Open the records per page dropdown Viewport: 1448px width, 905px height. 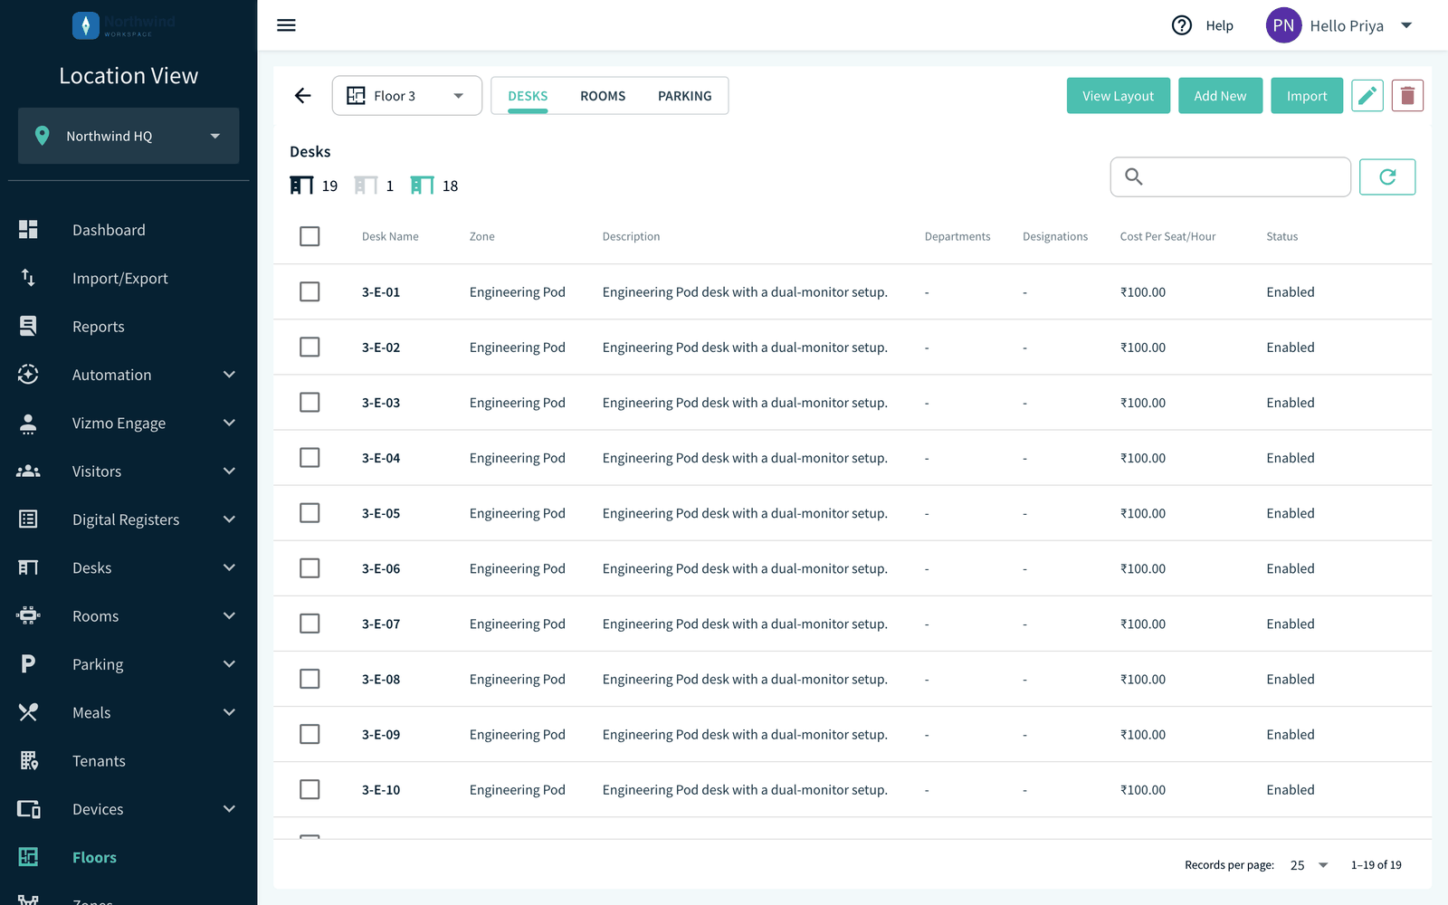(x=1310, y=865)
